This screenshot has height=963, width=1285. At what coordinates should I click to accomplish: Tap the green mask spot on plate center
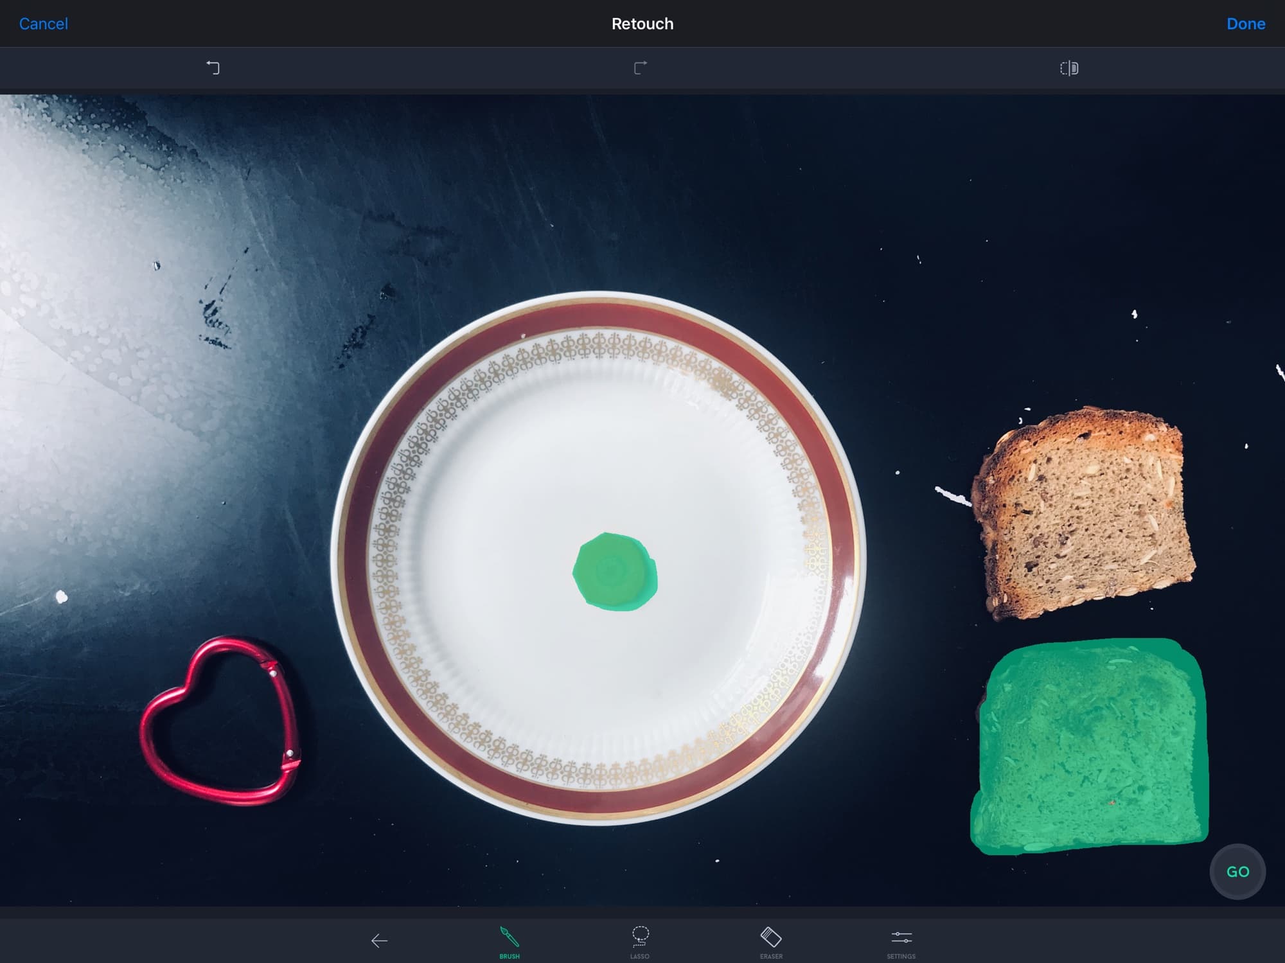pyautogui.click(x=614, y=571)
